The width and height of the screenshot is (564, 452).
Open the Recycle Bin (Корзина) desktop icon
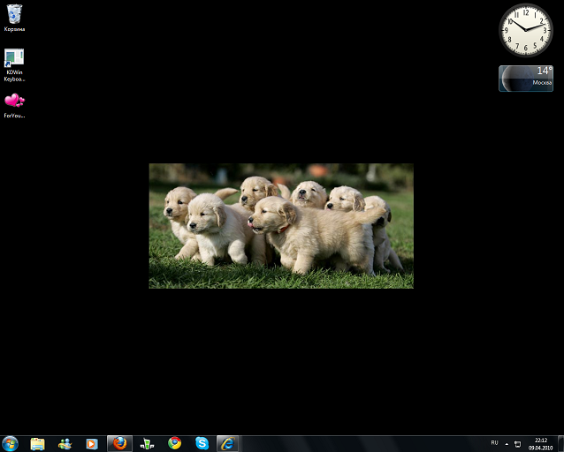click(x=14, y=14)
